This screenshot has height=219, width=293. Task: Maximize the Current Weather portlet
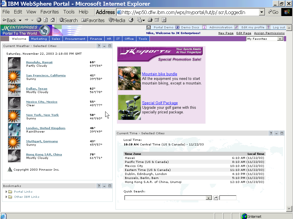tap(110, 46)
